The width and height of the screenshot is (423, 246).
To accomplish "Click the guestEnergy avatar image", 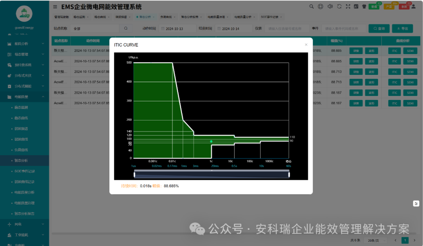I will pyautogui.click(x=24, y=14).
